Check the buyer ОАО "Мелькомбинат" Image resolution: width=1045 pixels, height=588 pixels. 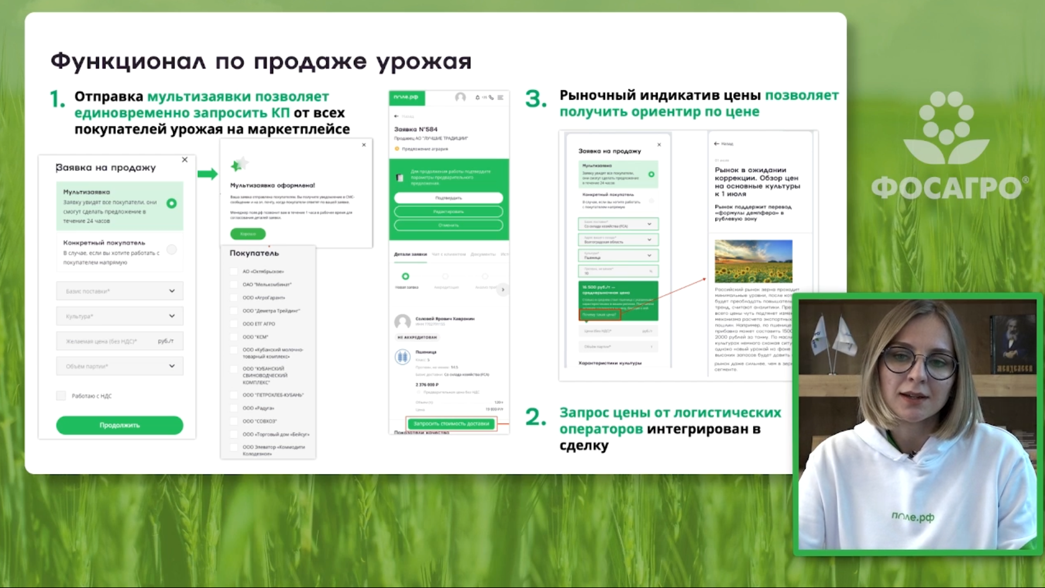pos(234,285)
